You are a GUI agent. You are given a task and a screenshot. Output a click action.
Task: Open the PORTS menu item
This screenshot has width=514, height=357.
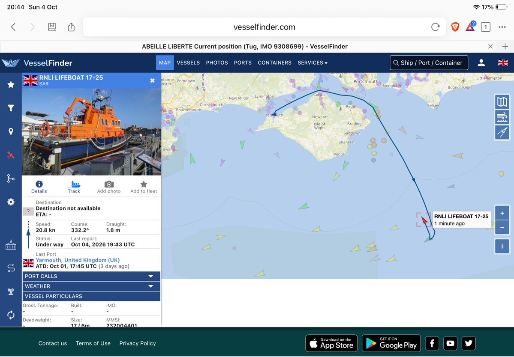[x=243, y=63]
